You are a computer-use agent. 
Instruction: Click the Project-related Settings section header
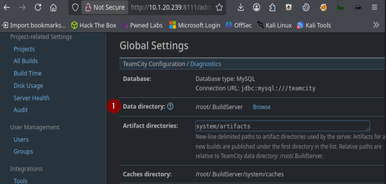click(x=41, y=37)
